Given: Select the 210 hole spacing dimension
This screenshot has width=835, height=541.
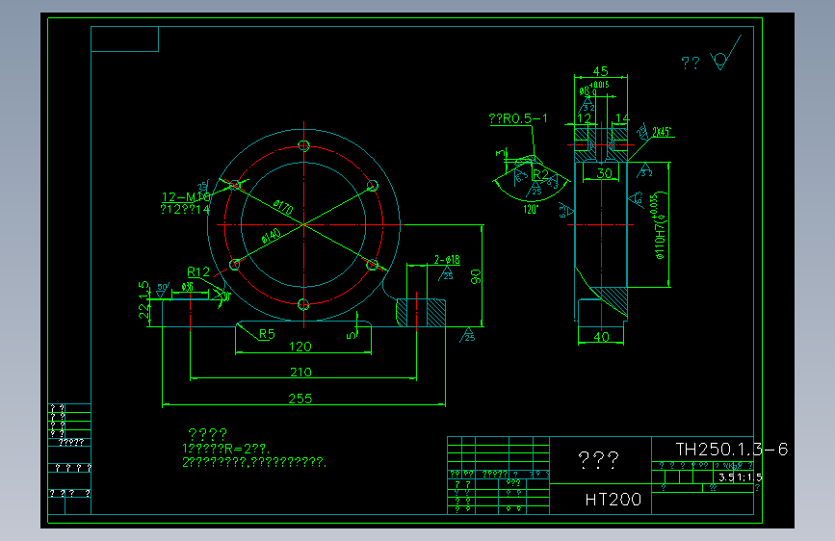Looking at the screenshot, I should coord(300,373).
